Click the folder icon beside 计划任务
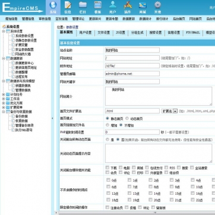This screenshot has width=215, height=215. coord(8,94)
